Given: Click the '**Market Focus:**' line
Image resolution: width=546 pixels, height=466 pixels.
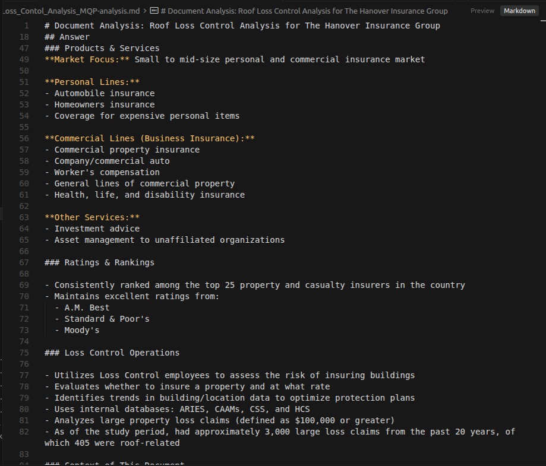Looking at the screenshot, I should point(235,59).
